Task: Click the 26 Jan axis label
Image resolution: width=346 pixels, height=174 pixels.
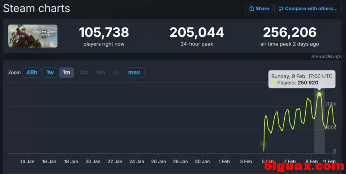Action: coord(159,161)
